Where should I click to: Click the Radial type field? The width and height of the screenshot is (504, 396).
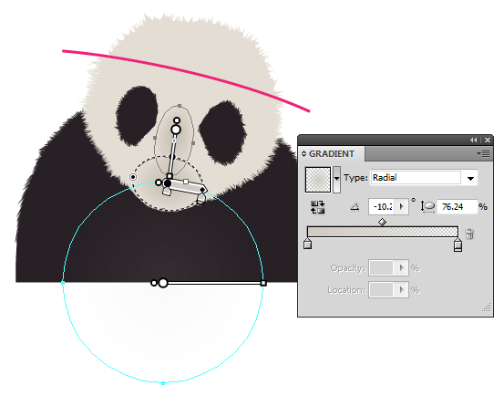416,178
